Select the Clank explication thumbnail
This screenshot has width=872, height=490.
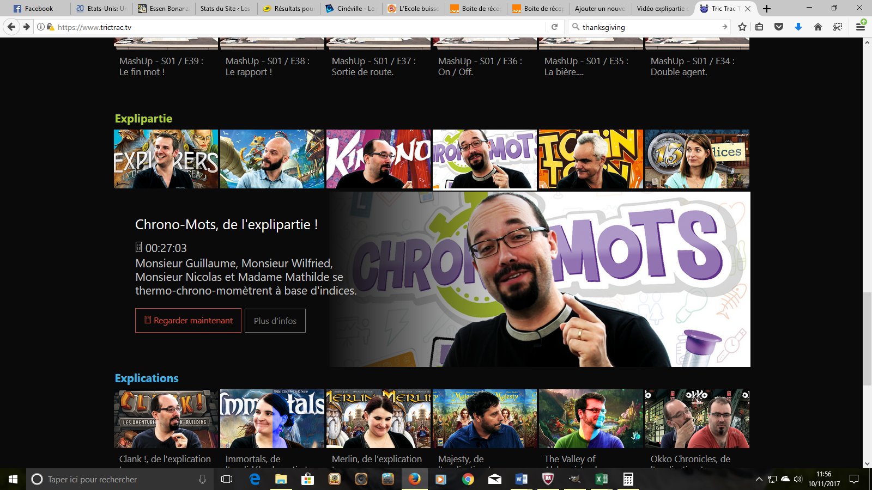click(166, 419)
